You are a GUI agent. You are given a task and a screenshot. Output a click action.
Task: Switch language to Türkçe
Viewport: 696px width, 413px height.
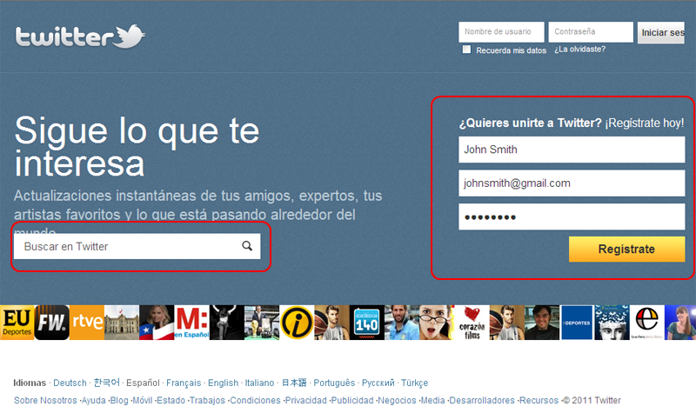[415, 383]
